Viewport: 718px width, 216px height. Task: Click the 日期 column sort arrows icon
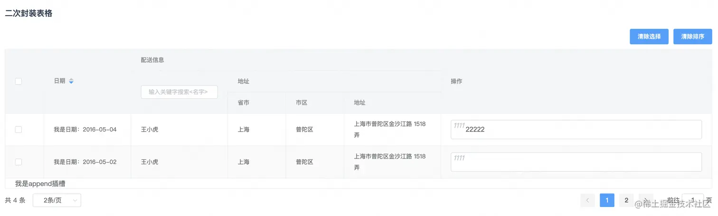[71, 81]
